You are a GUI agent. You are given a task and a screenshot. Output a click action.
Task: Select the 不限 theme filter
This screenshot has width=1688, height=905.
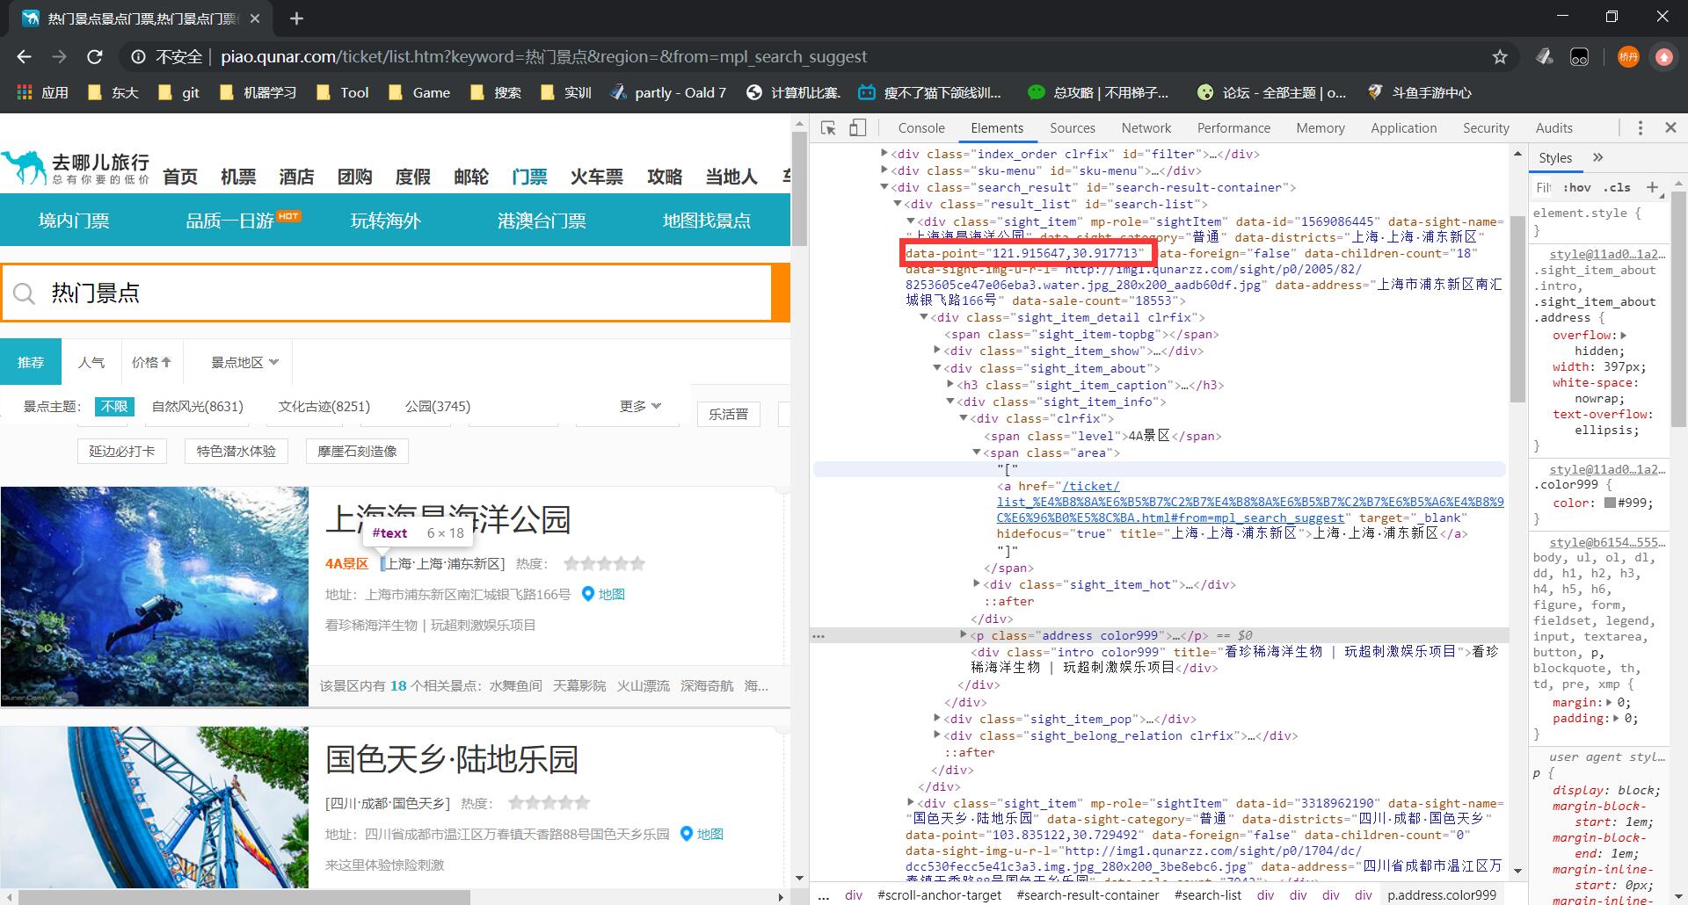pyautogui.click(x=114, y=406)
